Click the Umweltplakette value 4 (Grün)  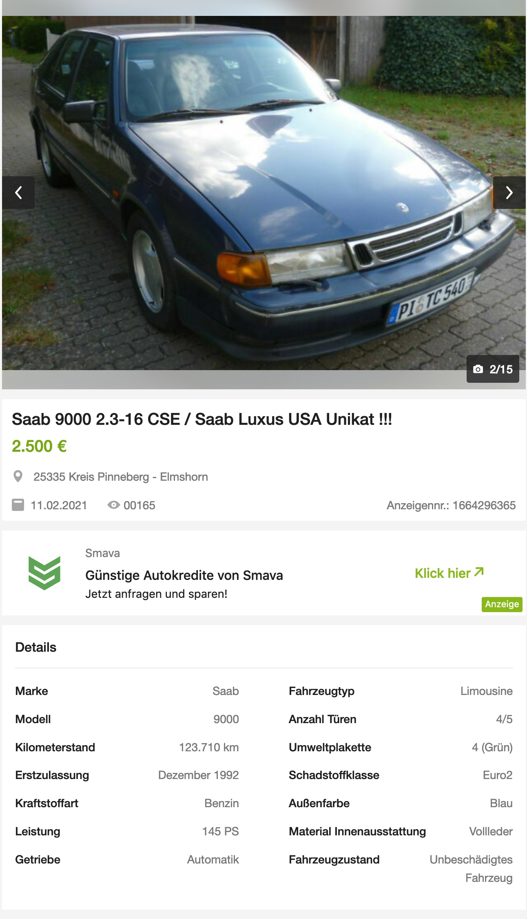coord(492,747)
